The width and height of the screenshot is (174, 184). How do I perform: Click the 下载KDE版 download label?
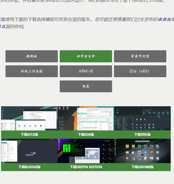point(86,135)
